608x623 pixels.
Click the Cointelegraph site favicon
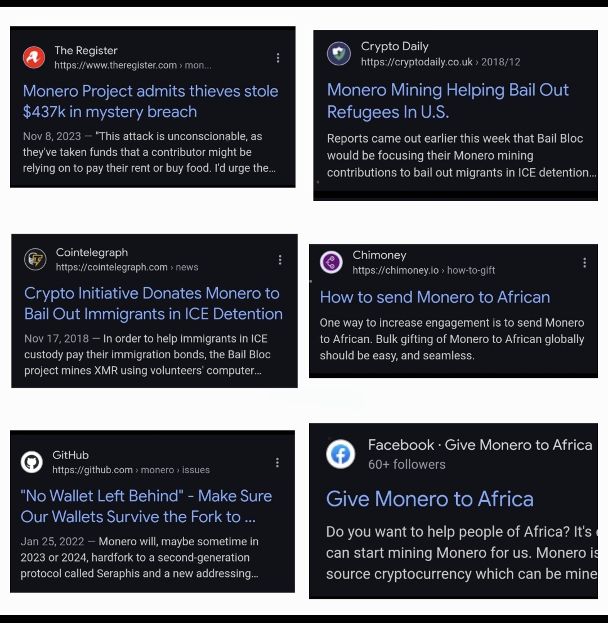(35, 260)
